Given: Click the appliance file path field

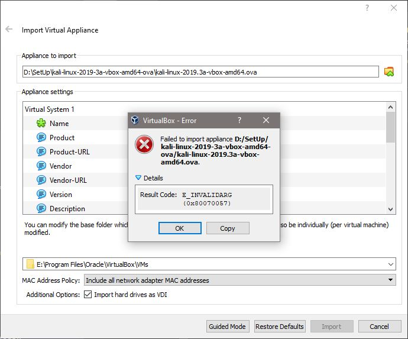Looking at the screenshot, I should coord(200,72).
